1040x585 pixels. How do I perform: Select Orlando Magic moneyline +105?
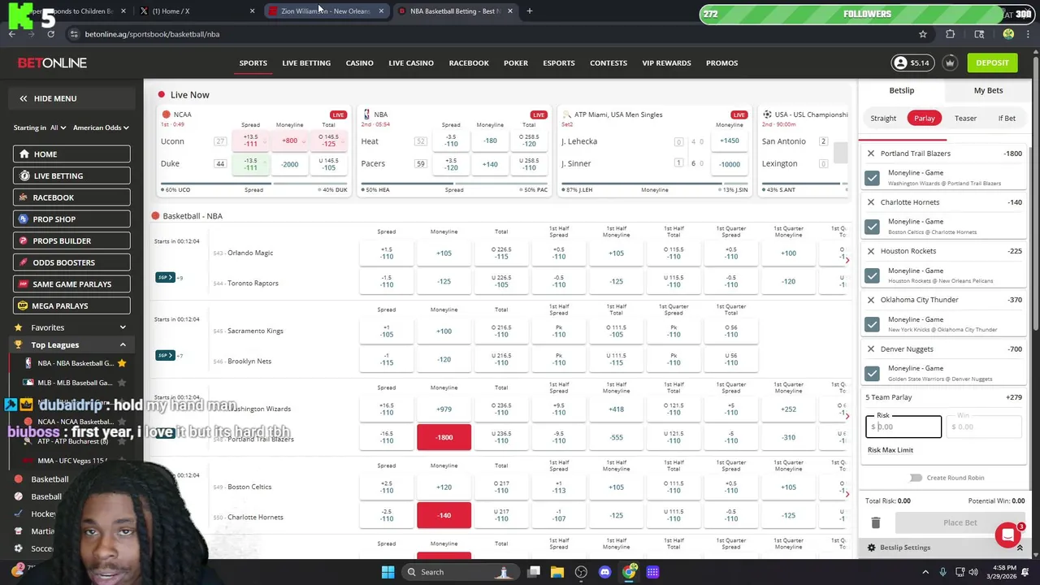point(444,253)
